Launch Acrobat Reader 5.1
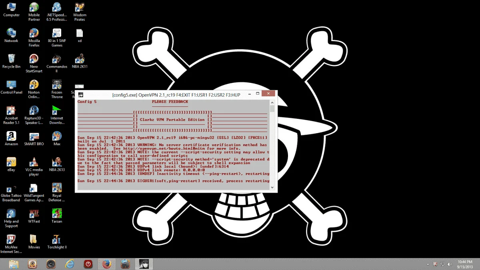This screenshot has width=480, height=270. point(11,115)
